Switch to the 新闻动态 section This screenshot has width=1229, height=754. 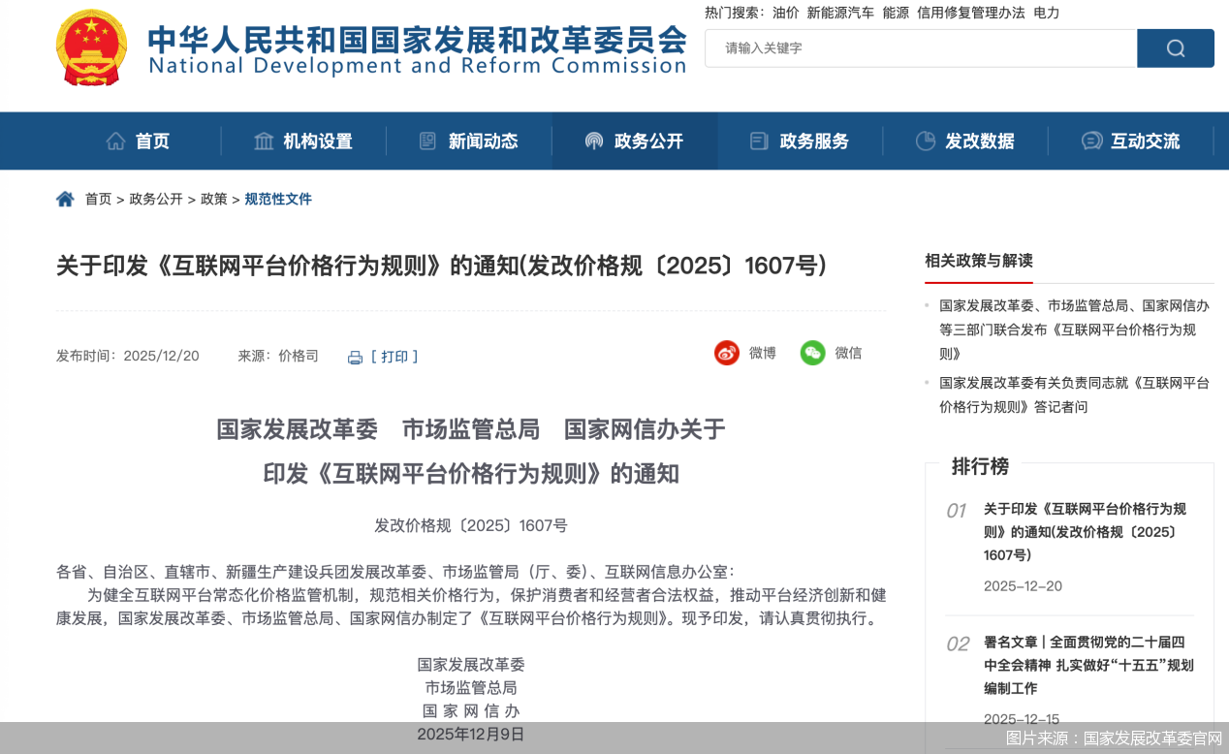pos(484,141)
